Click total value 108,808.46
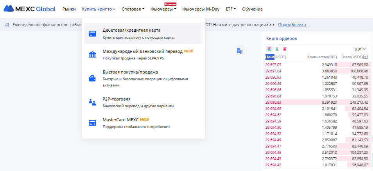Viewport: 373px width, 171px height. pos(358,71)
